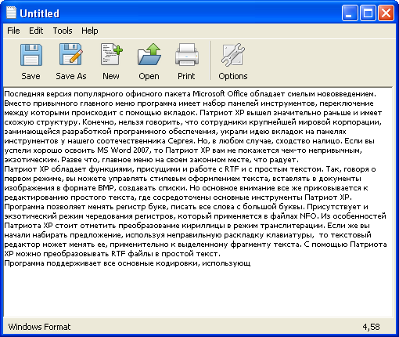Click the words "Microsoft Office" in the first line

220,94
